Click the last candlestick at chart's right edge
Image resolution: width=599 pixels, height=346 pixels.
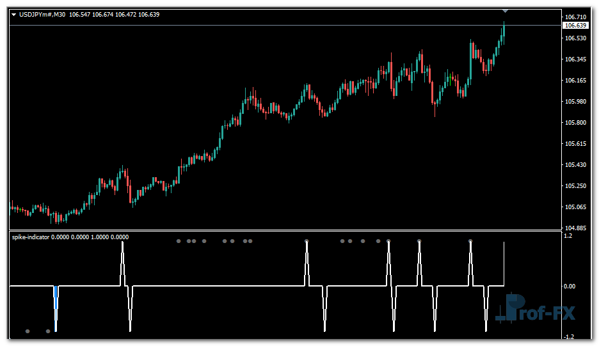504,32
